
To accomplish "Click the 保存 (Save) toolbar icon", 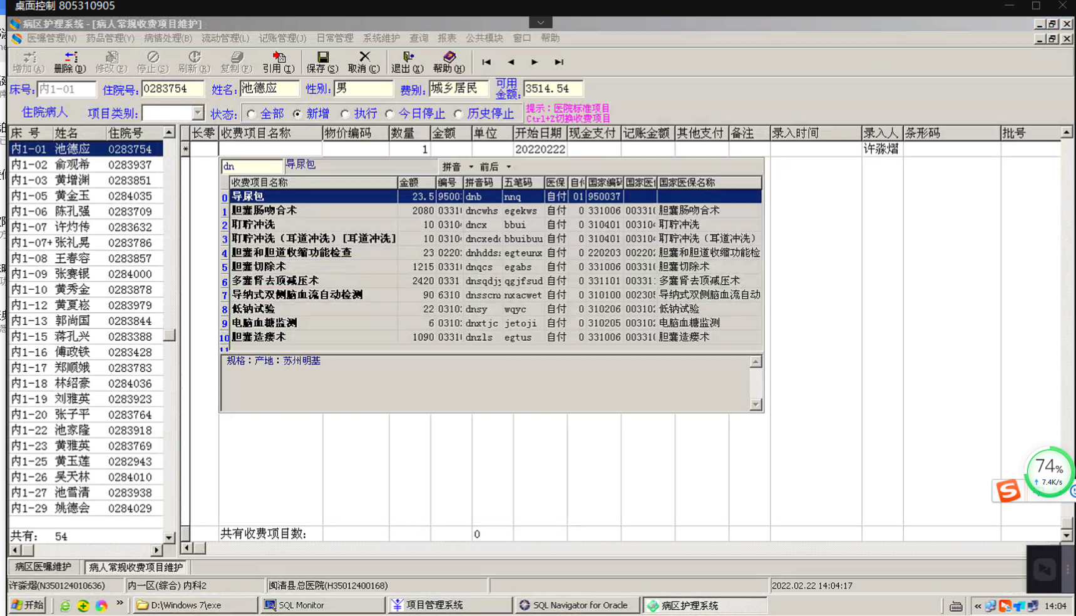I will pos(322,61).
